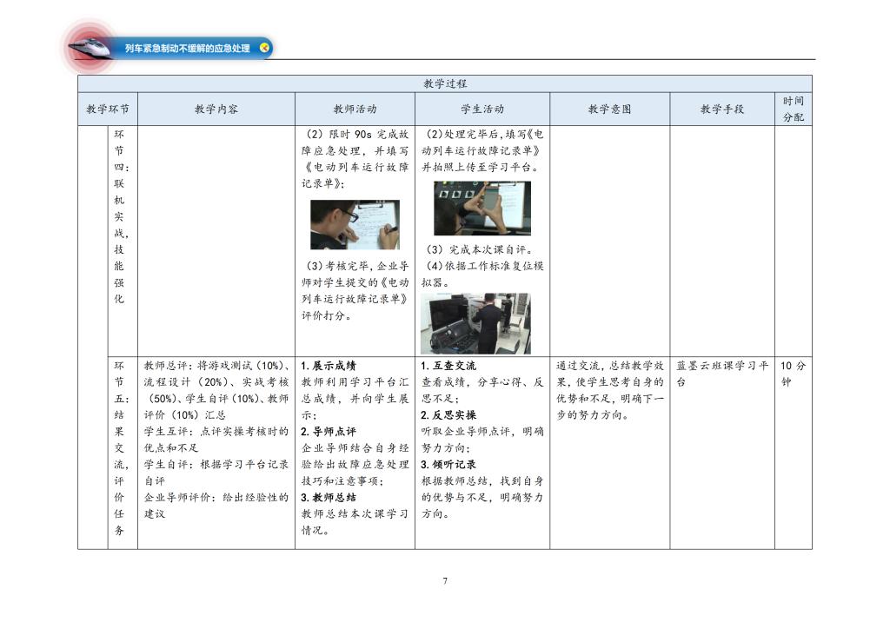This screenshot has height=629, width=890.
Task: Click the 学生活动 column header
Action: click(482, 109)
